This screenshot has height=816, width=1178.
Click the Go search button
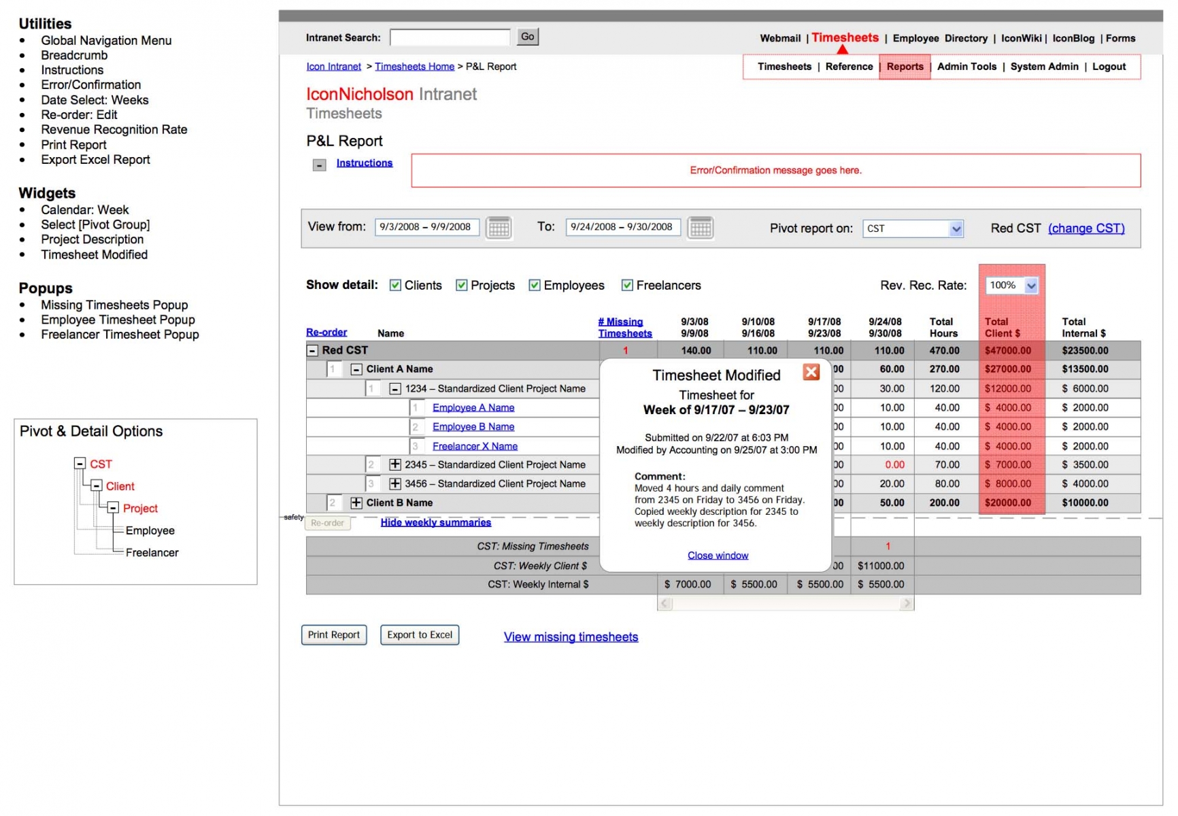pyautogui.click(x=528, y=37)
